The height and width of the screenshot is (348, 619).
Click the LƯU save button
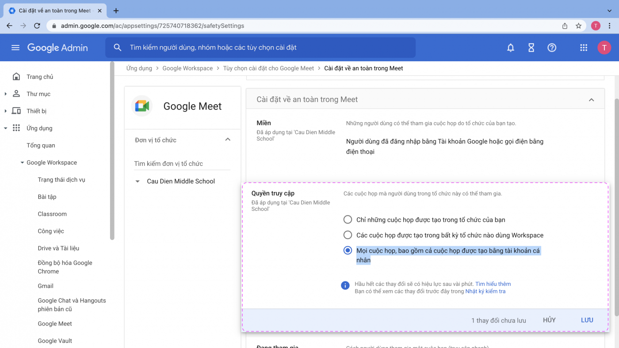(587, 320)
